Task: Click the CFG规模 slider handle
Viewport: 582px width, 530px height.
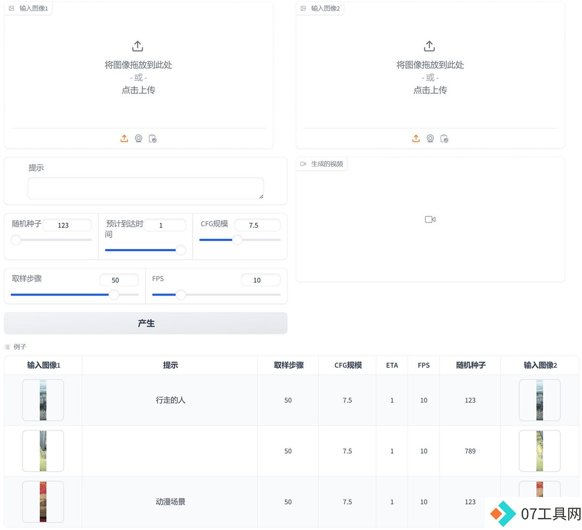Action: point(237,240)
